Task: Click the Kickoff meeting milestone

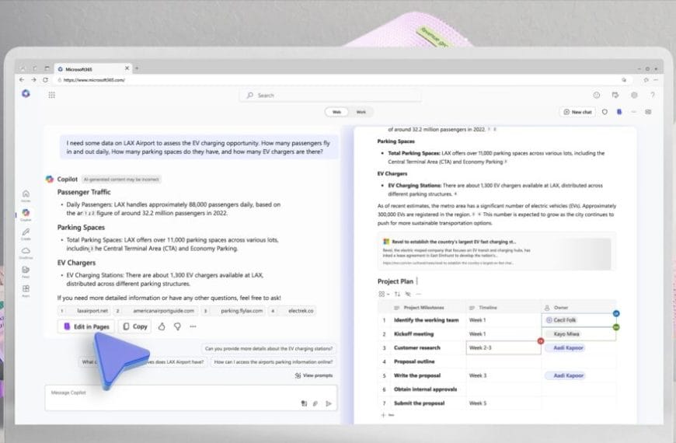Action: click(413, 334)
